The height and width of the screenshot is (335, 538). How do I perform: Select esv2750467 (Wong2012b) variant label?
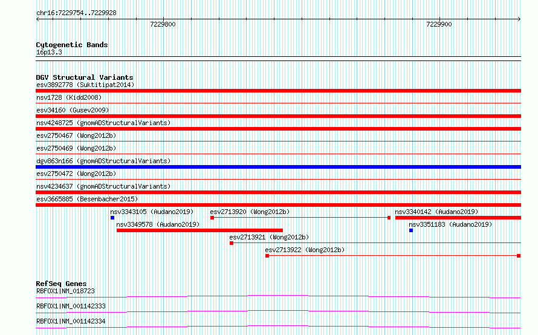(x=76, y=135)
